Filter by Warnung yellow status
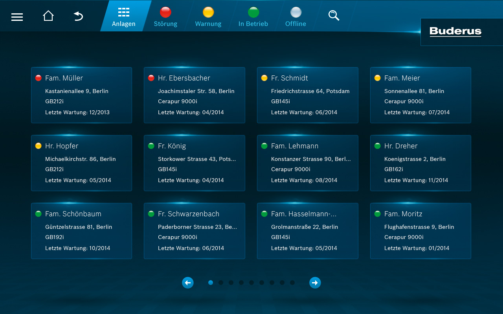This screenshot has height=314, width=503. pyautogui.click(x=208, y=16)
